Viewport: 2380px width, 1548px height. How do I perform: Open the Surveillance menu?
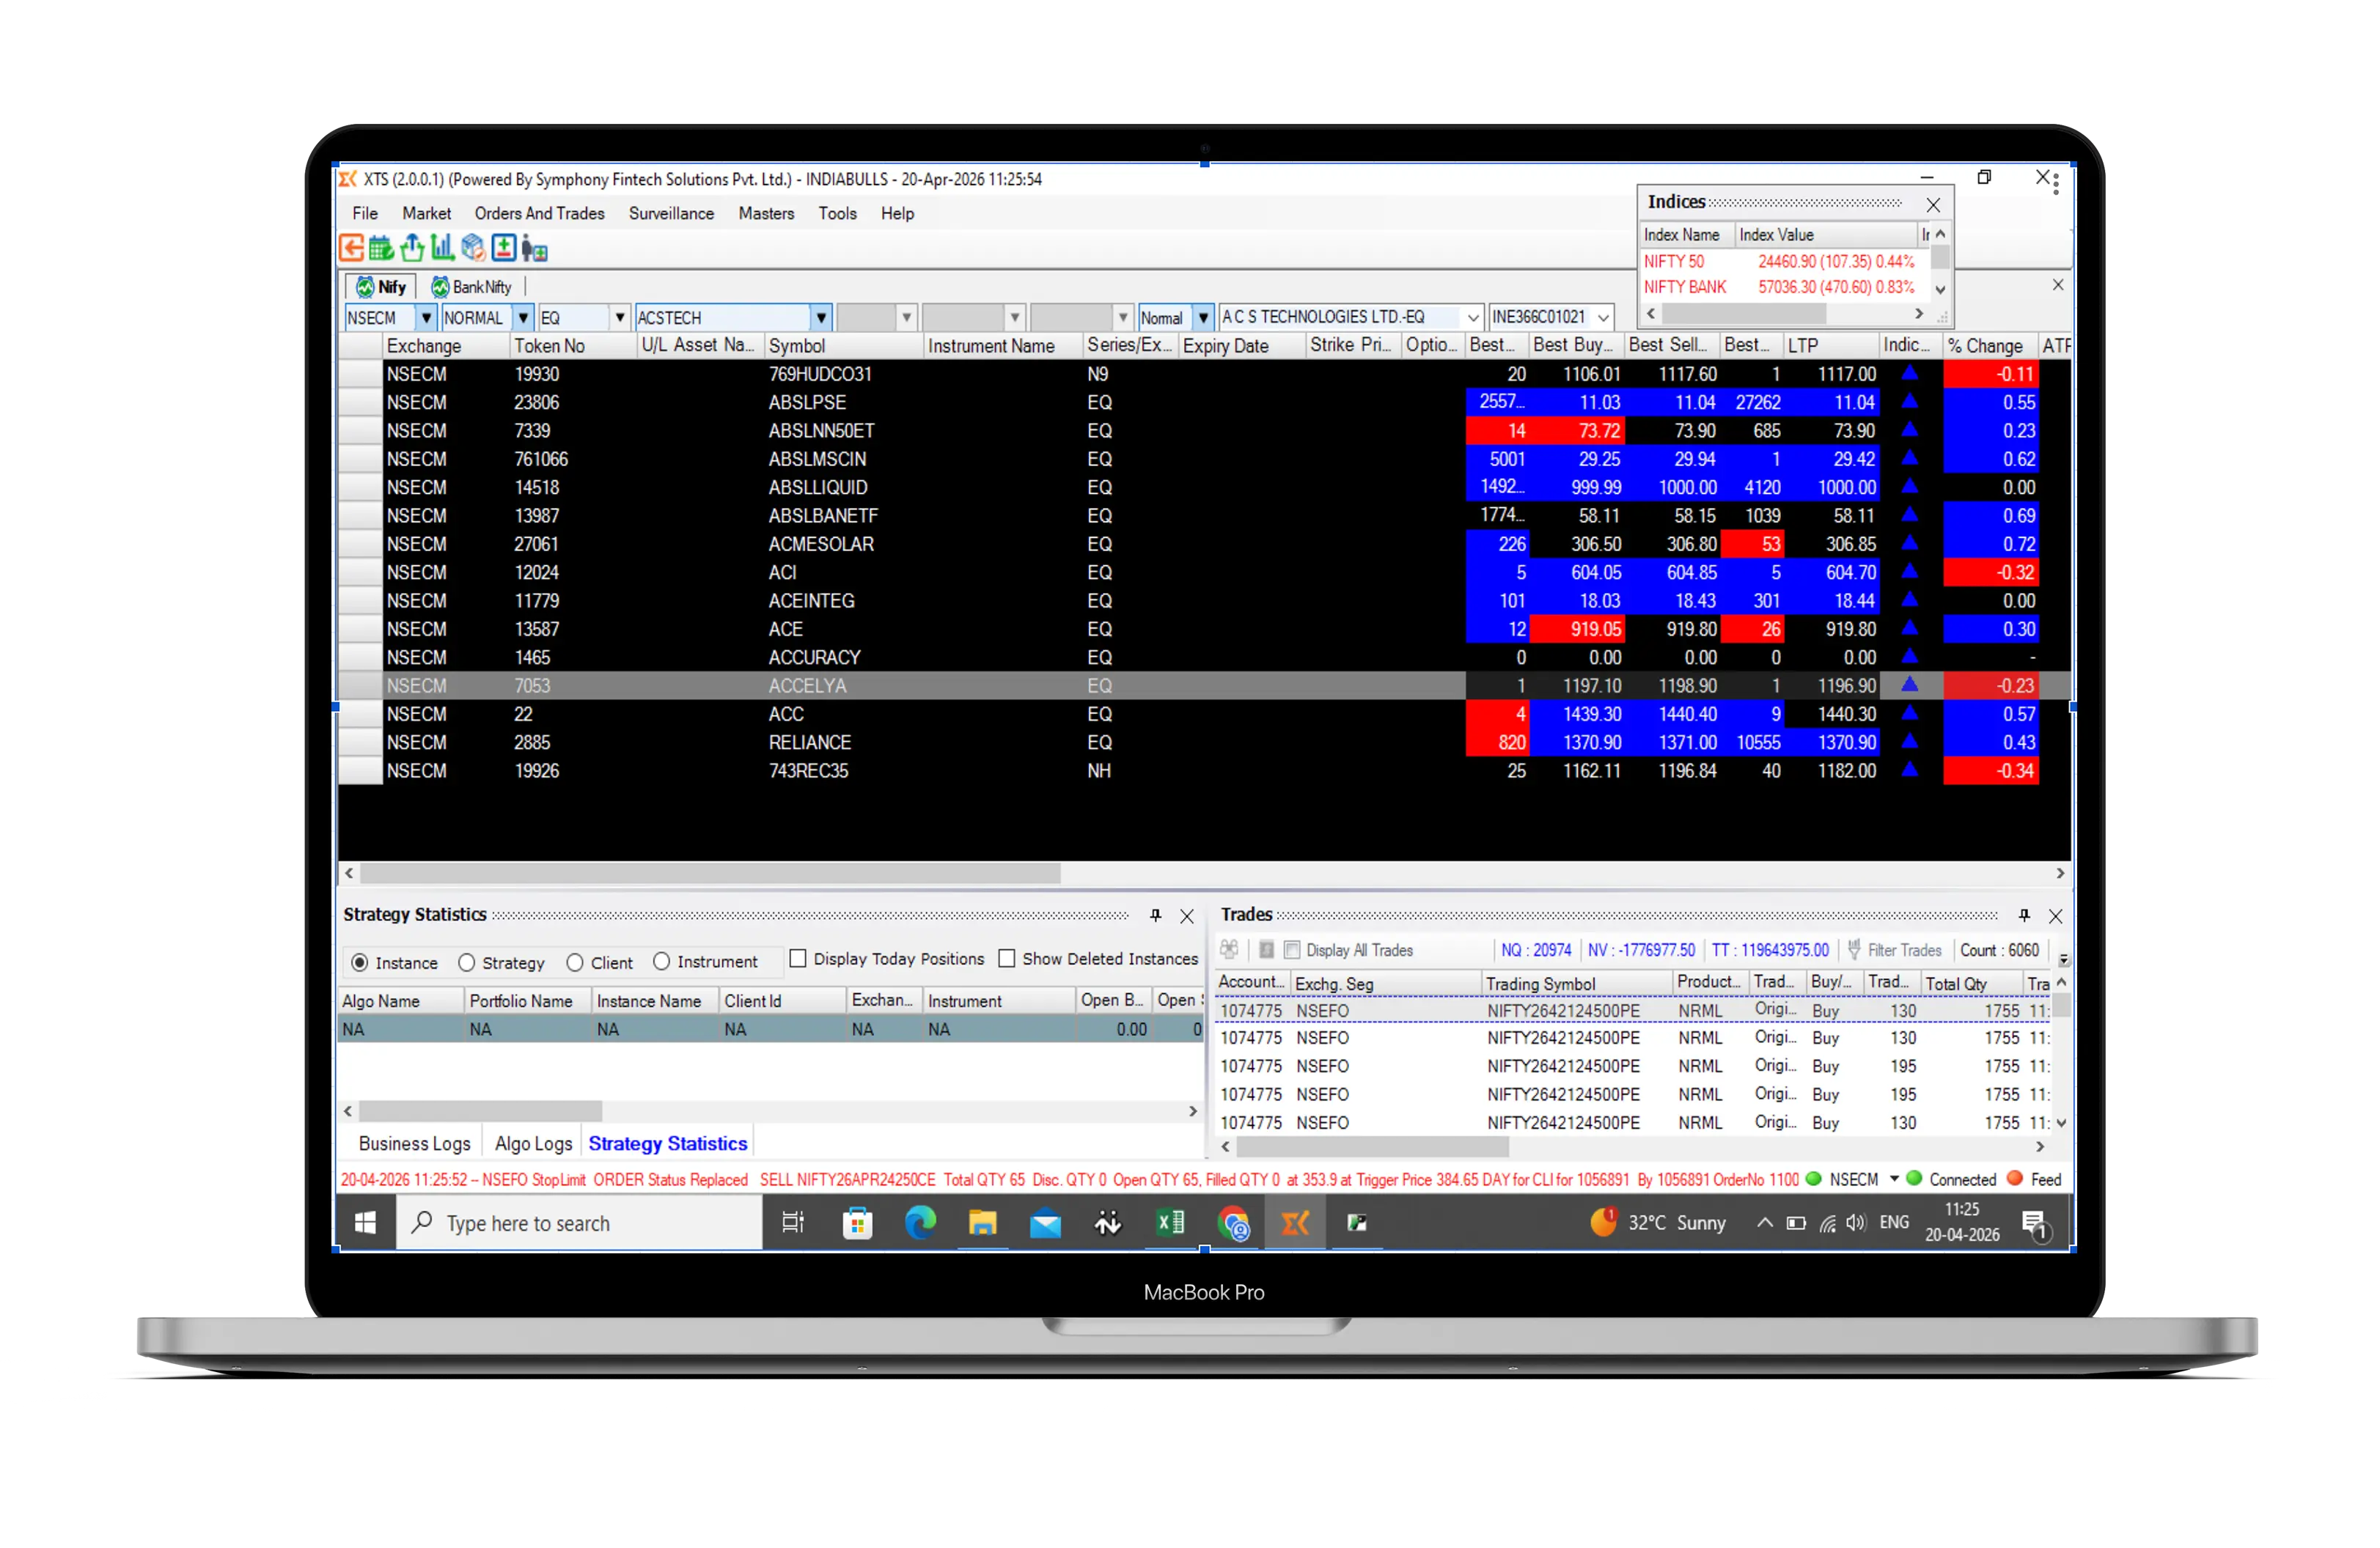pyautogui.click(x=671, y=213)
